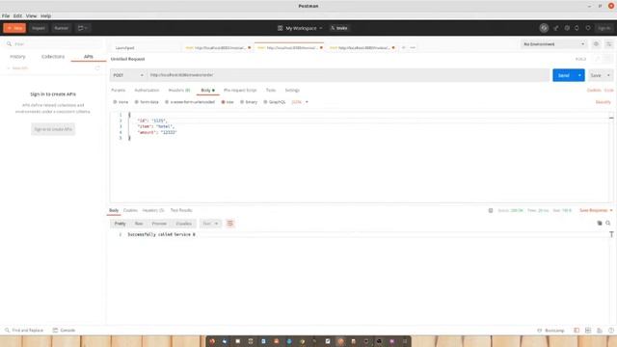Open the Firefox icon in the dock
Screen dimensions: 617x347
pyautogui.click(x=212, y=341)
